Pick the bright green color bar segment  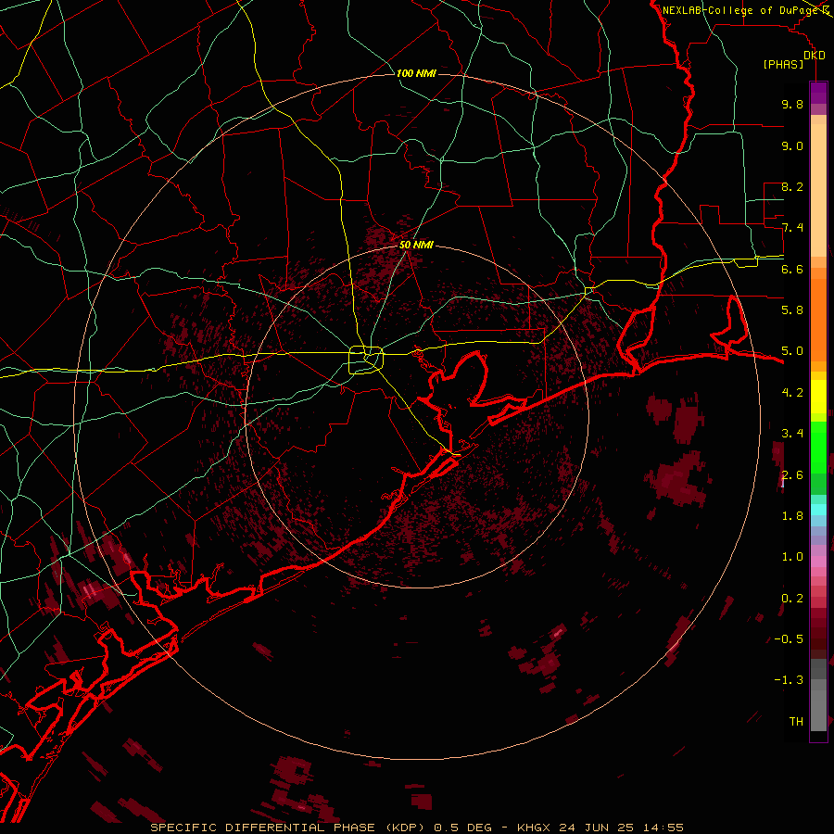(818, 447)
